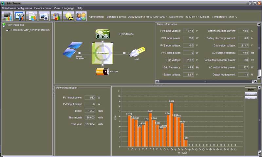Click the light bulb LOAD icon

(x=137, y=52)
